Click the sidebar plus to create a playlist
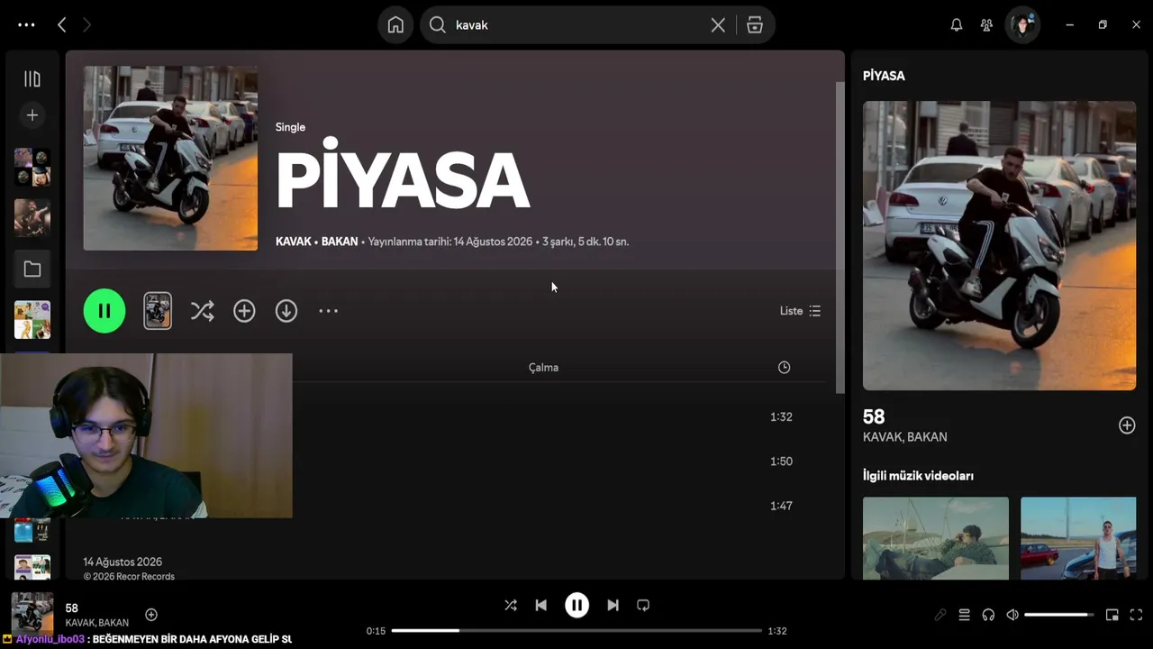The image size is (1153, 649). (x=32, y=115)
